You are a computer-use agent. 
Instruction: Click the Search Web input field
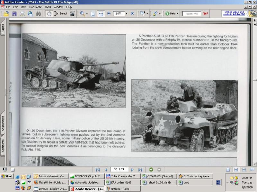tap(192, 14)
